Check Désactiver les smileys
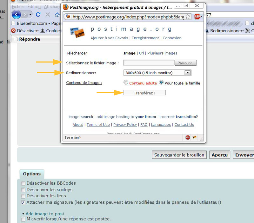Screen dimensions: 254x223 pos(23,190)
